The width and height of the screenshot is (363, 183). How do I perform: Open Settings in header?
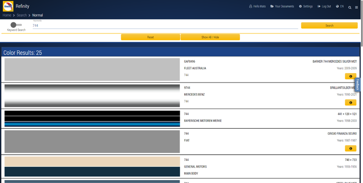pos(306,6)
